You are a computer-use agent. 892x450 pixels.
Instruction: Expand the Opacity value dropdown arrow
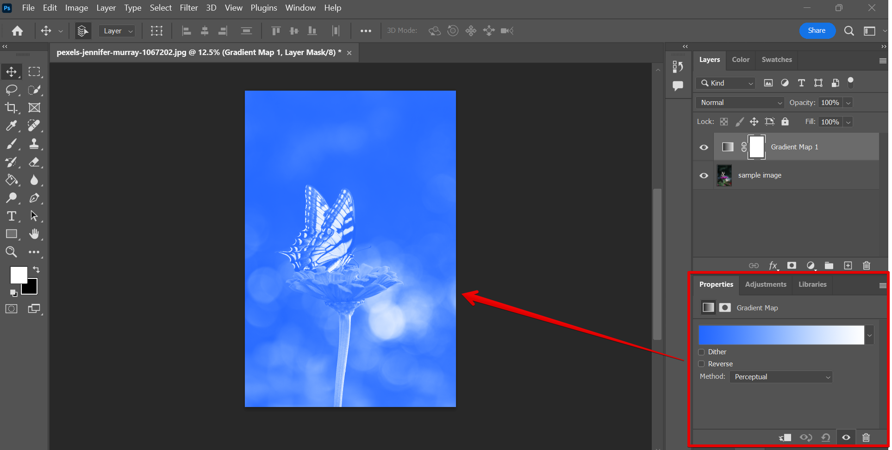(x=848, y=103)
